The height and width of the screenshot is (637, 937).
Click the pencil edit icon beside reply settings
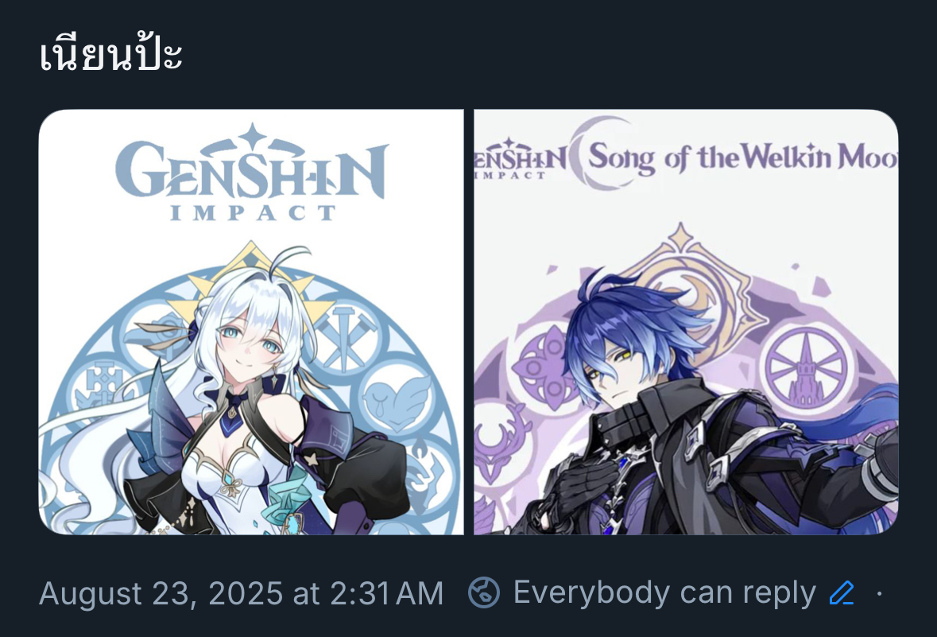pos(842,592)
